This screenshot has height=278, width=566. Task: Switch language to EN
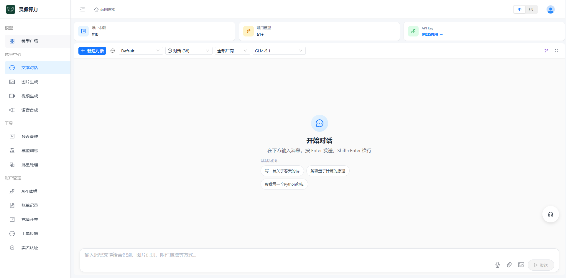(x=531, y=9)
